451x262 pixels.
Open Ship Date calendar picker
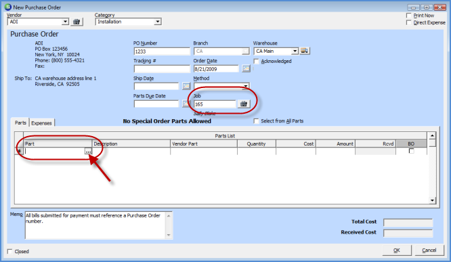point(186,86)
